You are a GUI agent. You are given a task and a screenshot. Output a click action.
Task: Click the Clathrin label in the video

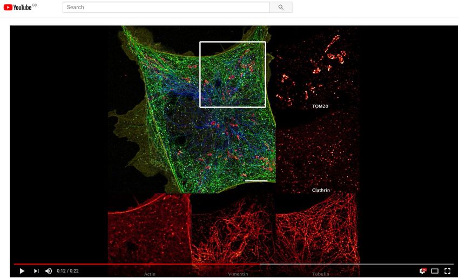[321, 190]
